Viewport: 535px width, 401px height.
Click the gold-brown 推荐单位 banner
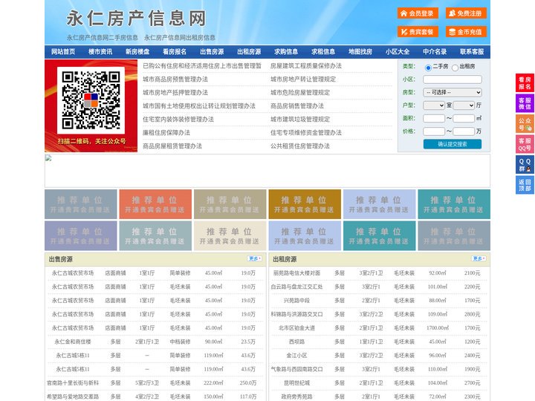point(305,204)
